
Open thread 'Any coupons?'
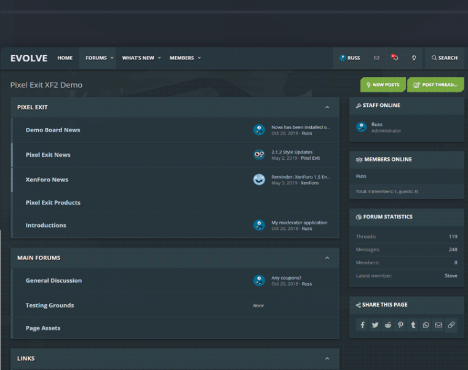tap(286, 278)
